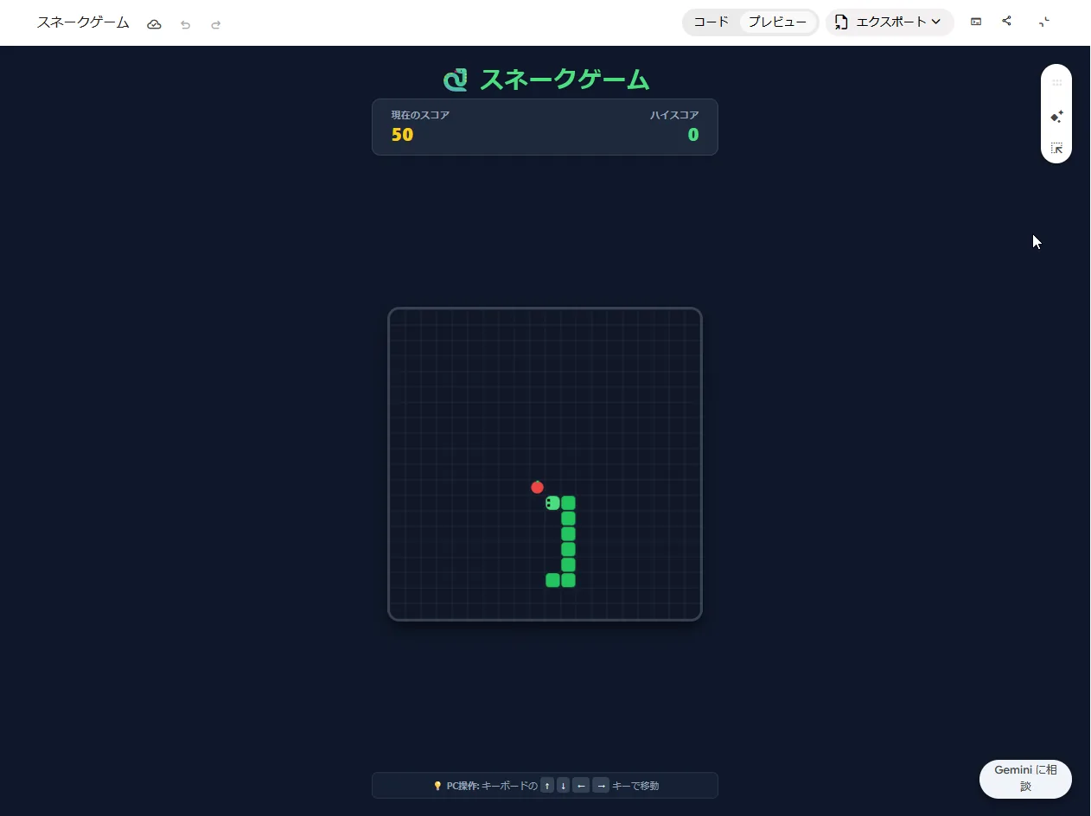1091x816 pixels.
Task: Click the right arrow key hint
Action: (601, 786)
